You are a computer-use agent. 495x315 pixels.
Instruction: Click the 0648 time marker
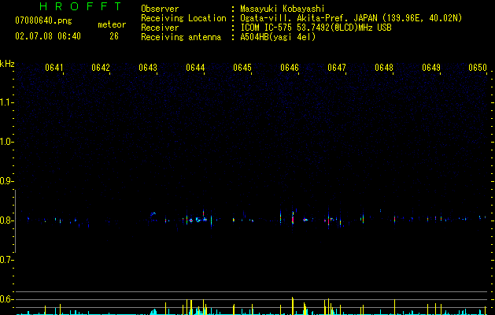coord(384,68)
